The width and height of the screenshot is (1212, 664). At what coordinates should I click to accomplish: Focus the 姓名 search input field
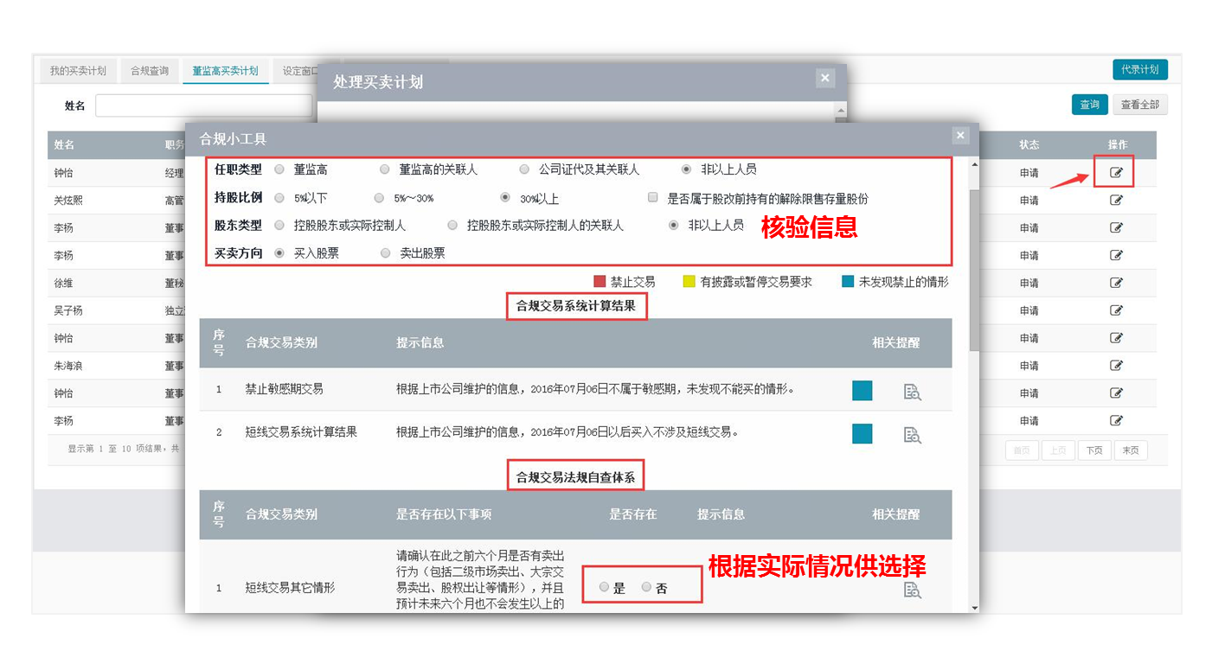tap(203, 105)
